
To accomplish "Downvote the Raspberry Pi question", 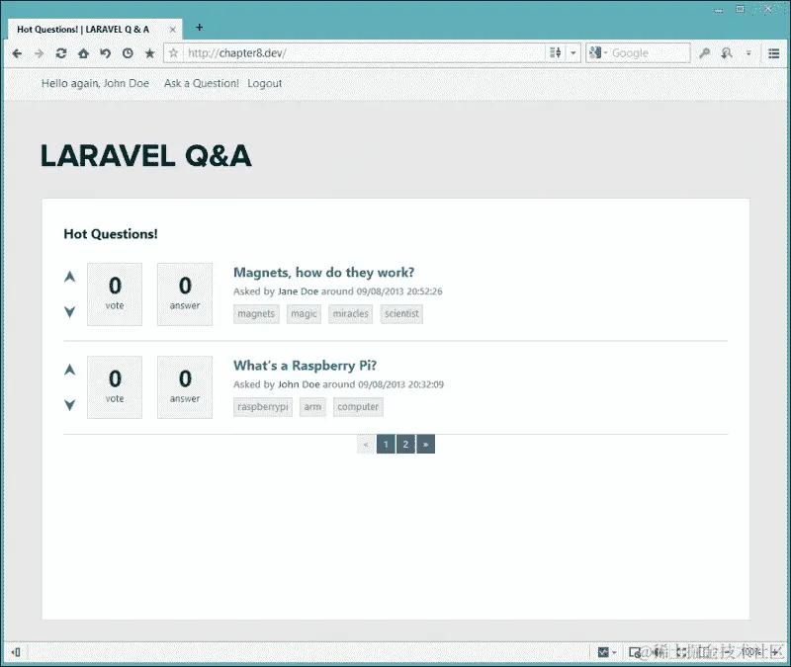I will pyautogui.click(x=70, y=404).
